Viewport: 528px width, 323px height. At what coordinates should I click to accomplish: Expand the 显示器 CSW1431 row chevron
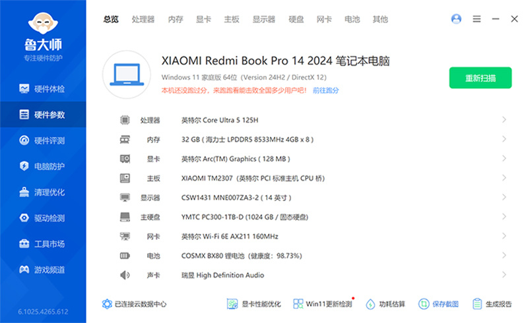[504, 197]
